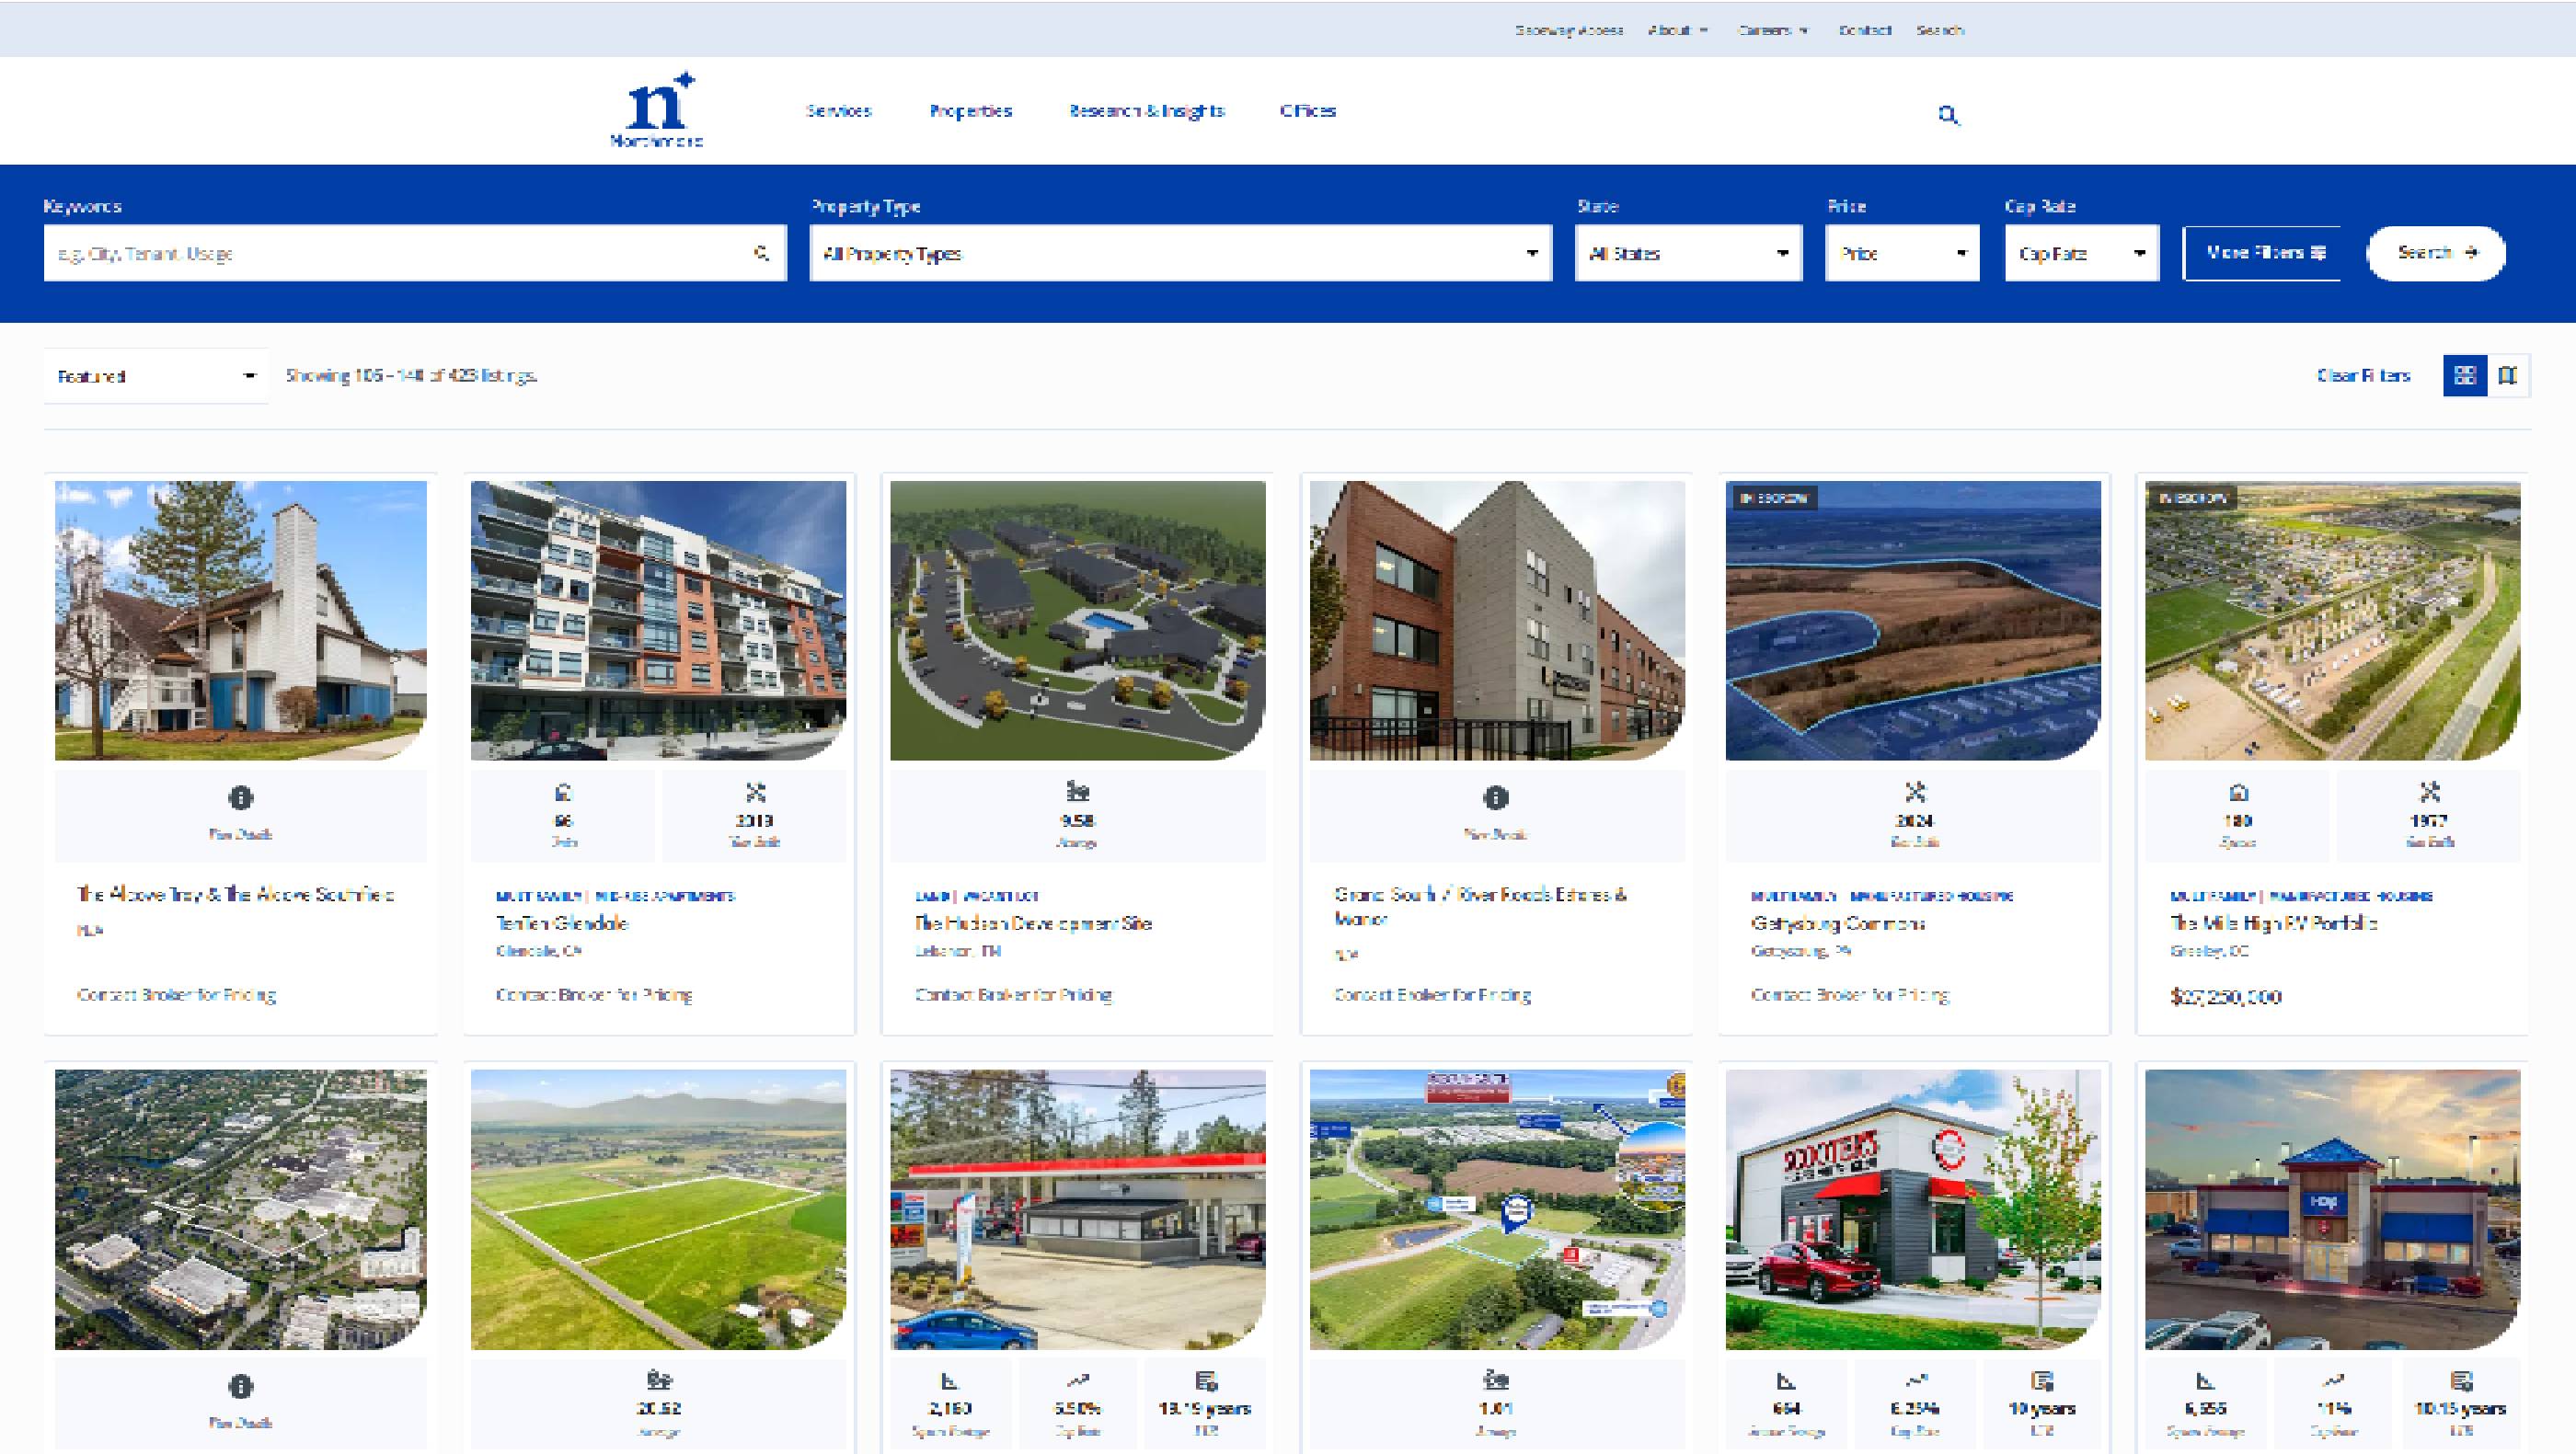Image resolution: width=2576 pixels, height=1454 pixels.
Task: Click the $27,250,000 price text
Action: click(2226, 996)
